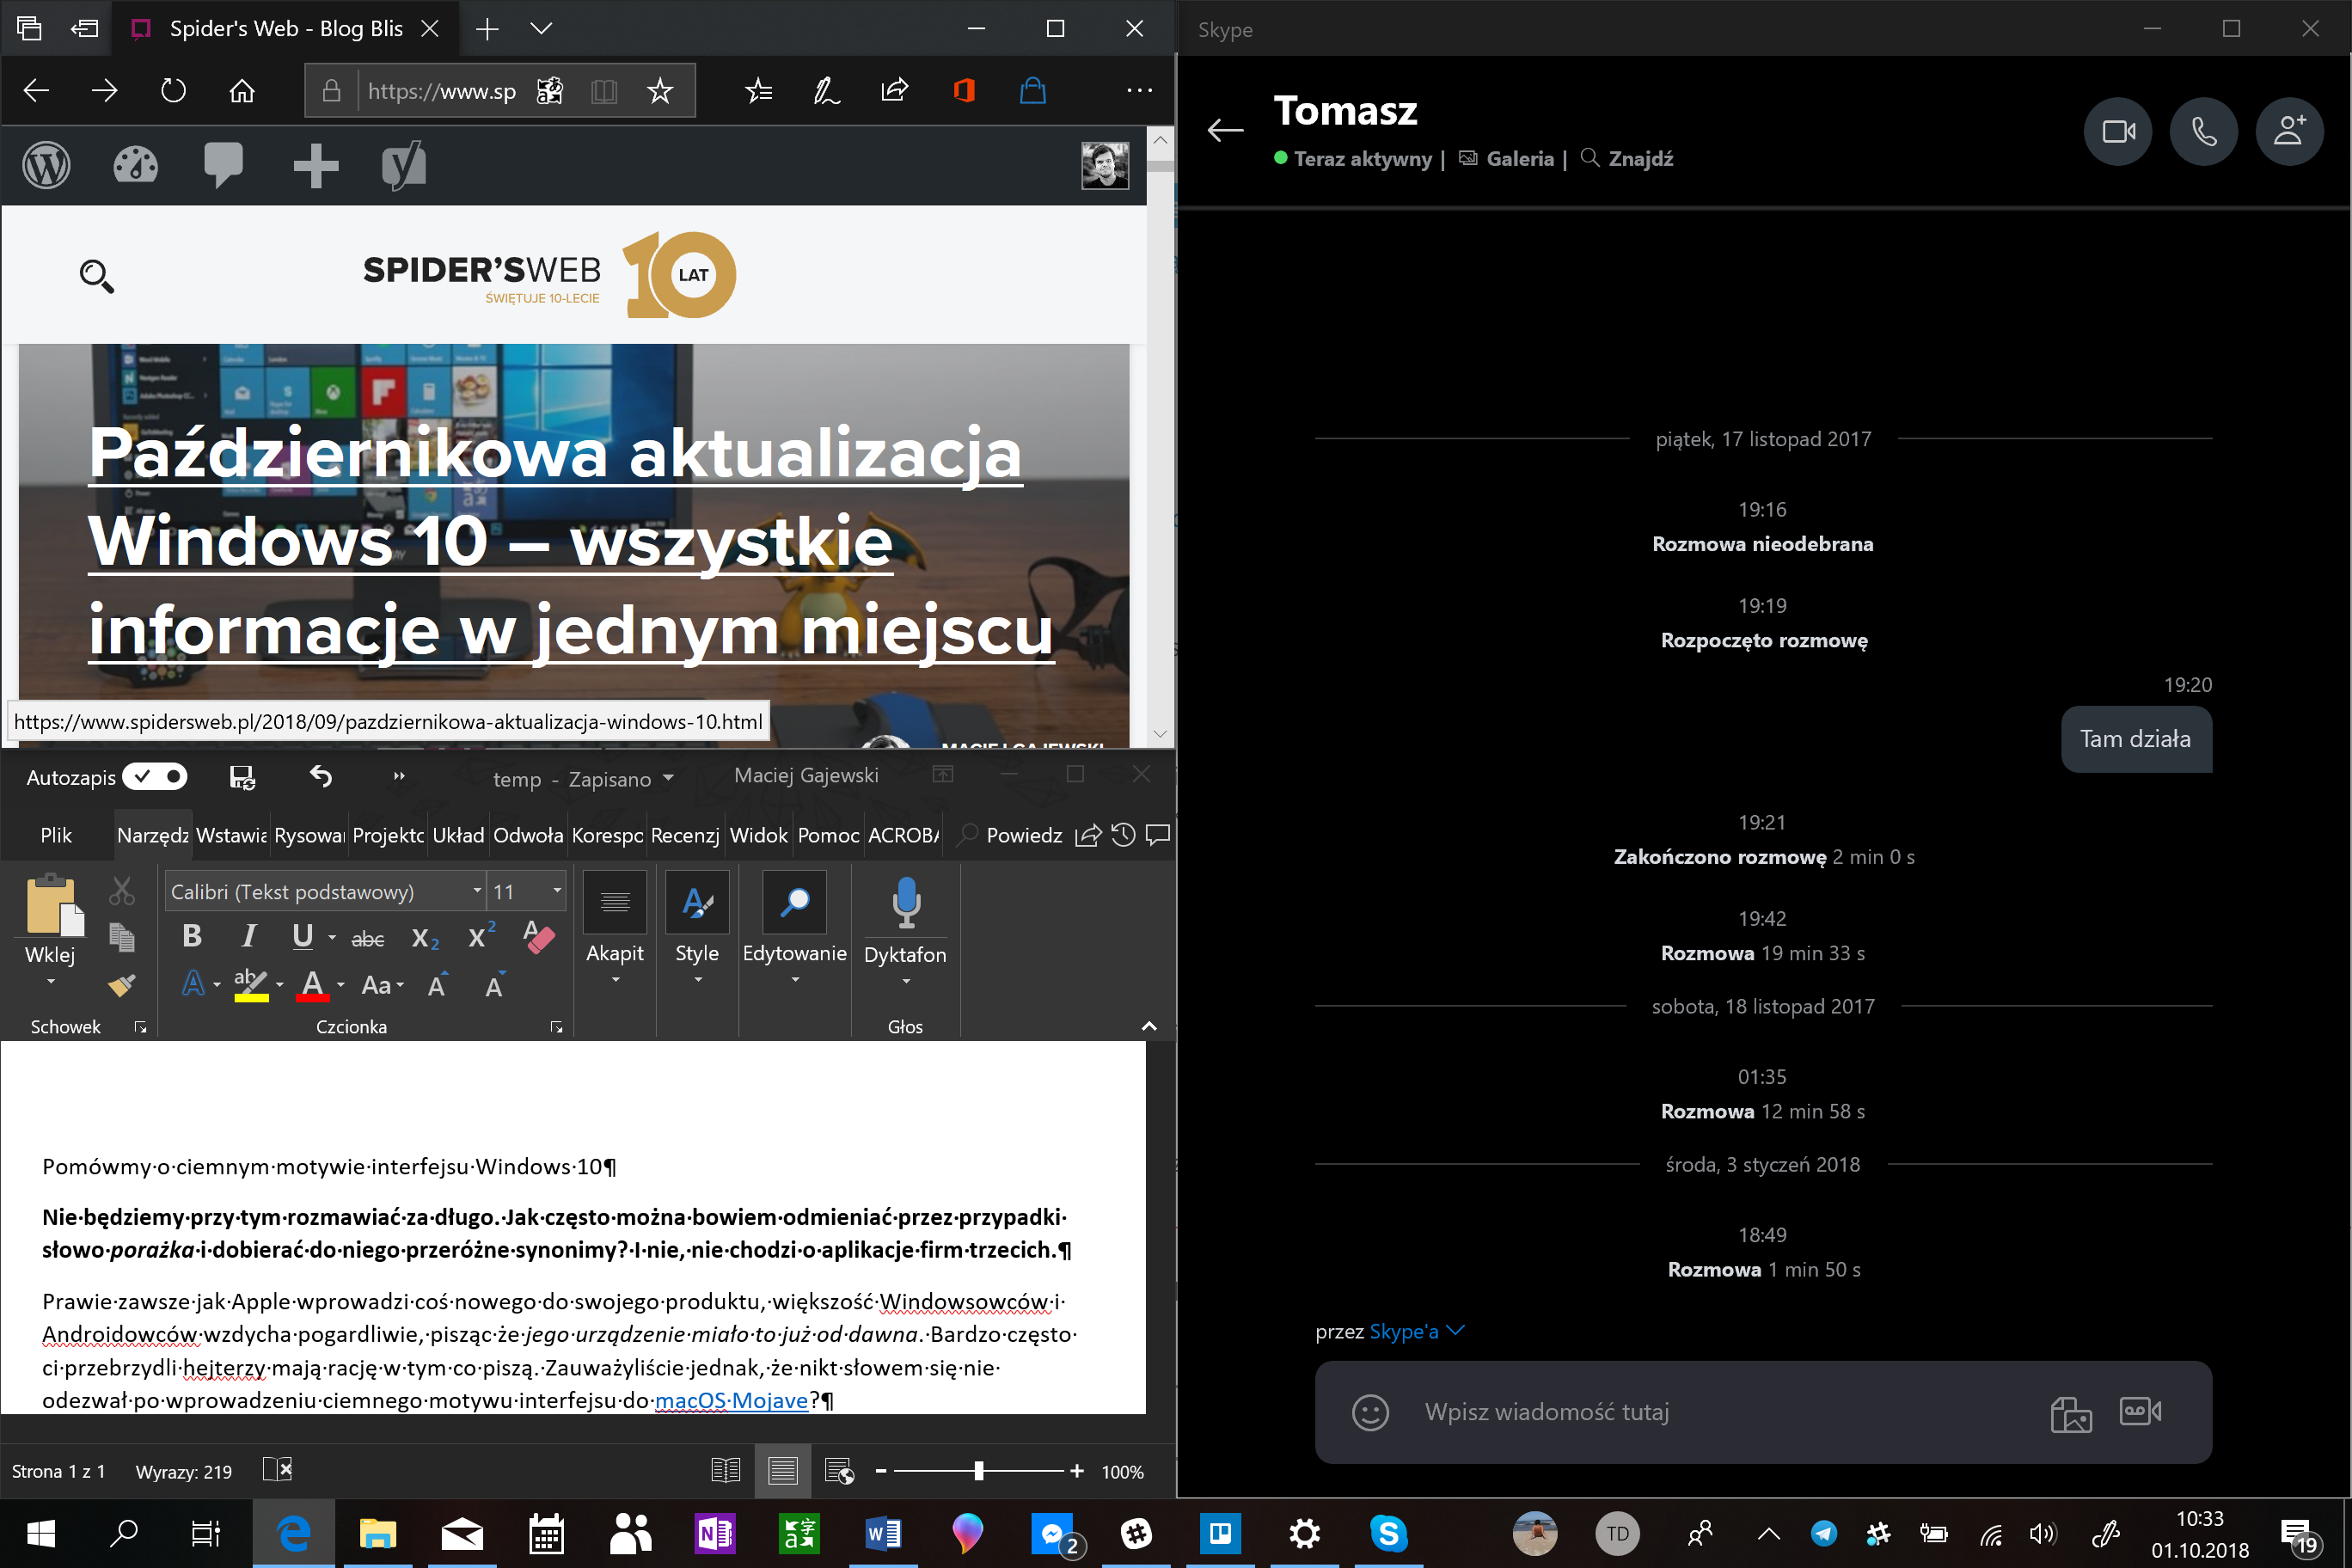Add a person to the Skype conversation

click(2289, 131)
